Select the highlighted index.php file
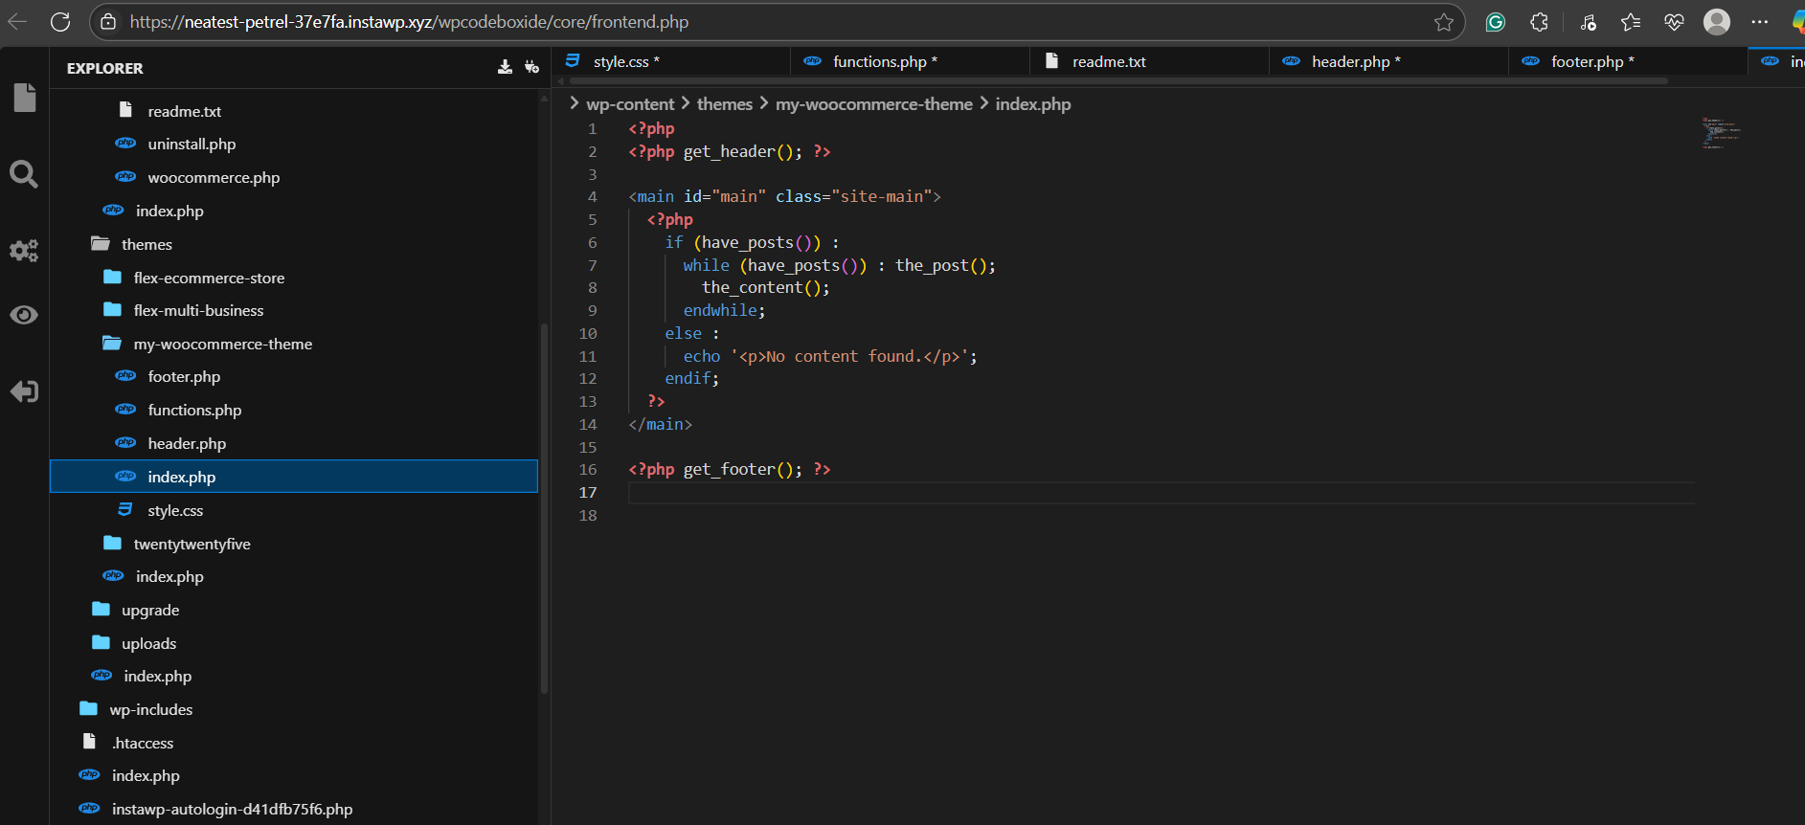 point(294,477)
